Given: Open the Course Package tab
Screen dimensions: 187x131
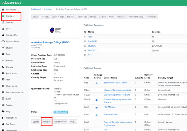Looking at the screenshot, I should [58, 17].
